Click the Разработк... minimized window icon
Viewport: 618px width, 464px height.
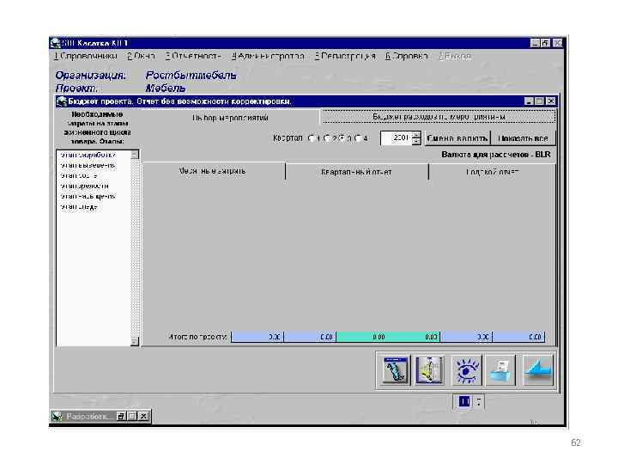click(x=58, y=416)
